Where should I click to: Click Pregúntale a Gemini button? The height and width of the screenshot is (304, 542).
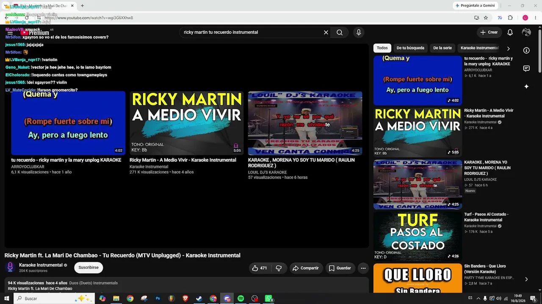[x=475, y=5]
